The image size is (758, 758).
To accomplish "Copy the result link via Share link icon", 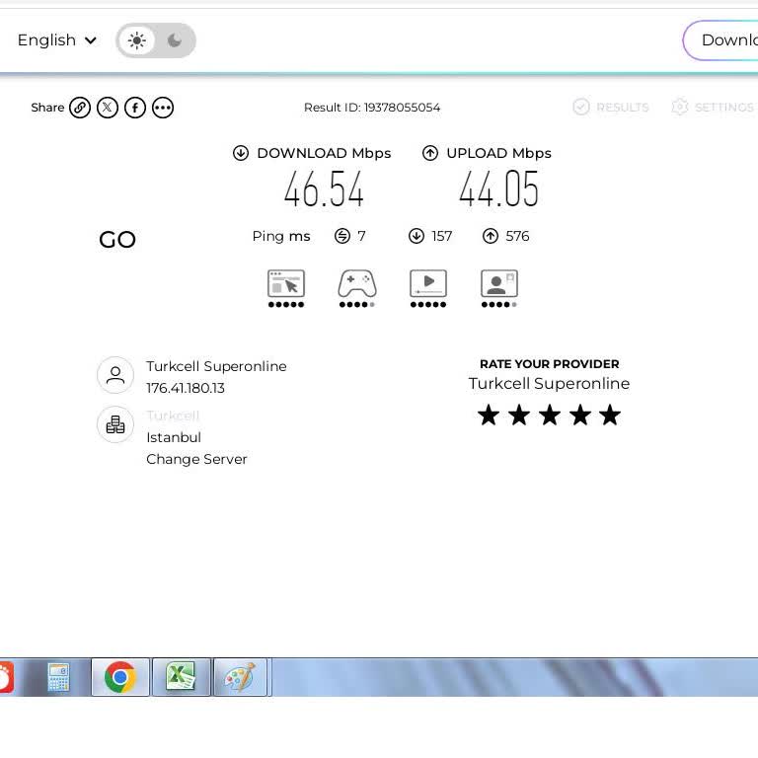I will [80, 108].
